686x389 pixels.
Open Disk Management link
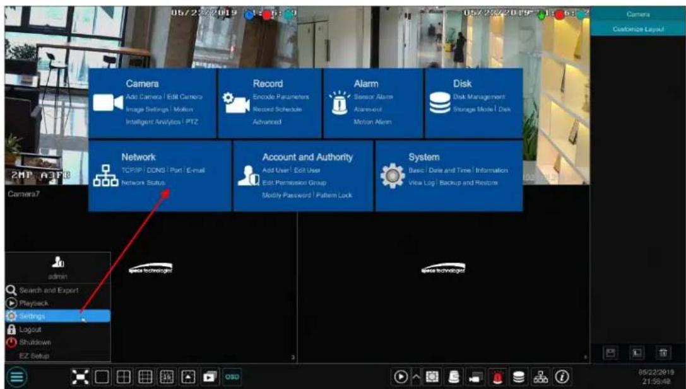click(478, 96)
